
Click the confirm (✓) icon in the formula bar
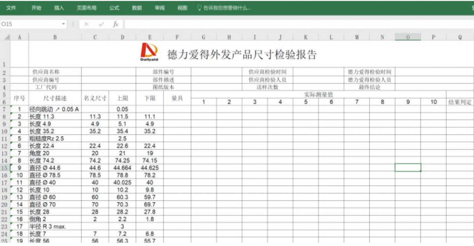coord(101,24)
